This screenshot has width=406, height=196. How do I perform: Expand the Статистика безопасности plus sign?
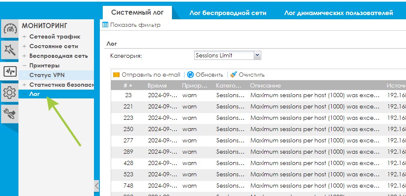(24, 85)
